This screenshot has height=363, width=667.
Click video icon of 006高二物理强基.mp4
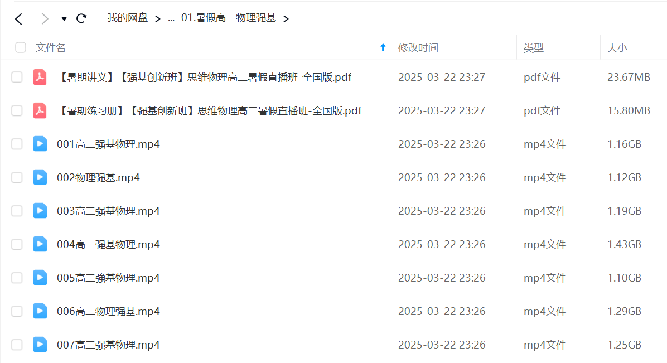click(40, 311)
